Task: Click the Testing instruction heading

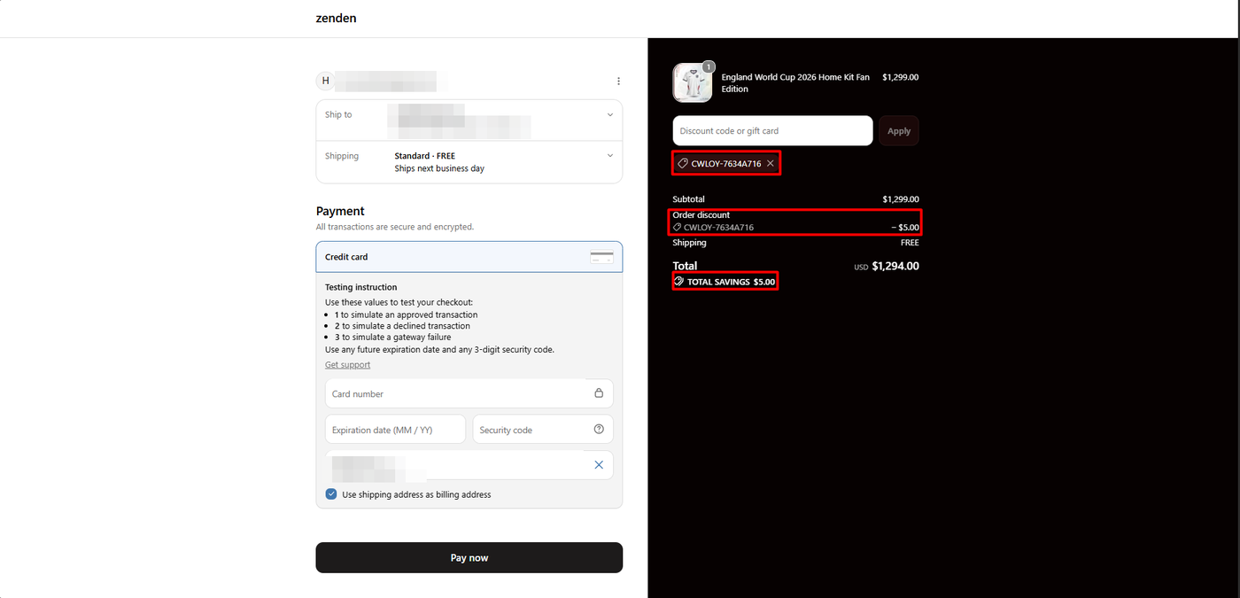Action: pyautogui.click(x=361, y=287)
